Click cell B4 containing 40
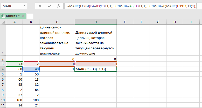 pyautogui.click(x=31, y=69)
